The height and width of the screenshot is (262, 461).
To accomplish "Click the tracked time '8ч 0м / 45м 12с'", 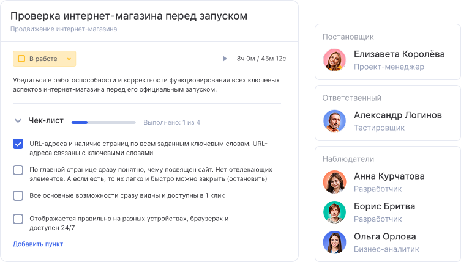I will (x=261, y=59).
